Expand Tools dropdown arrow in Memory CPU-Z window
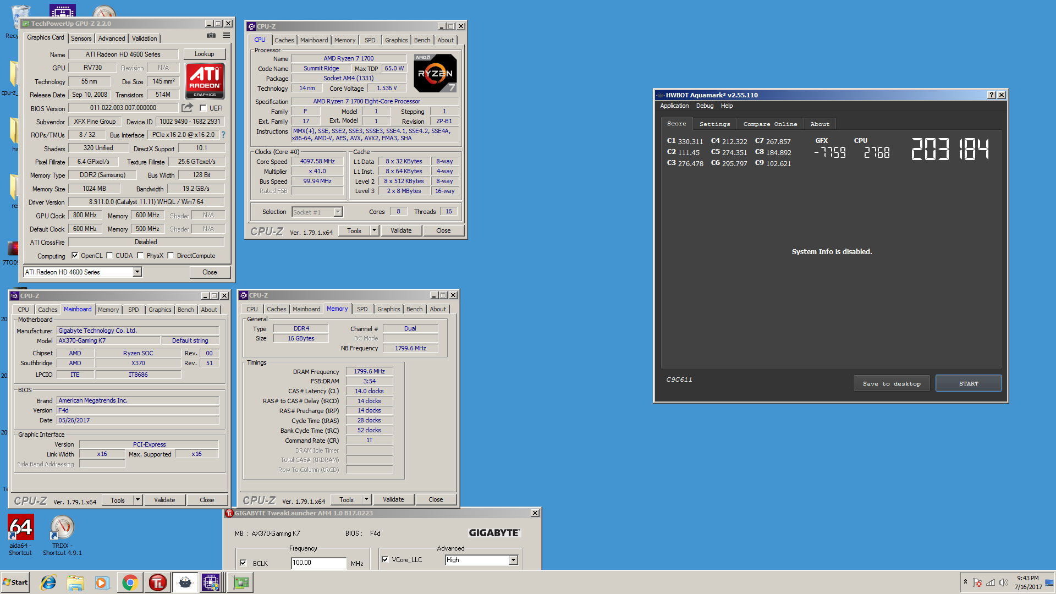Image resolution: width=1056 pixels, height=594 pixels. pyautogui.click(x=366, y=500)
